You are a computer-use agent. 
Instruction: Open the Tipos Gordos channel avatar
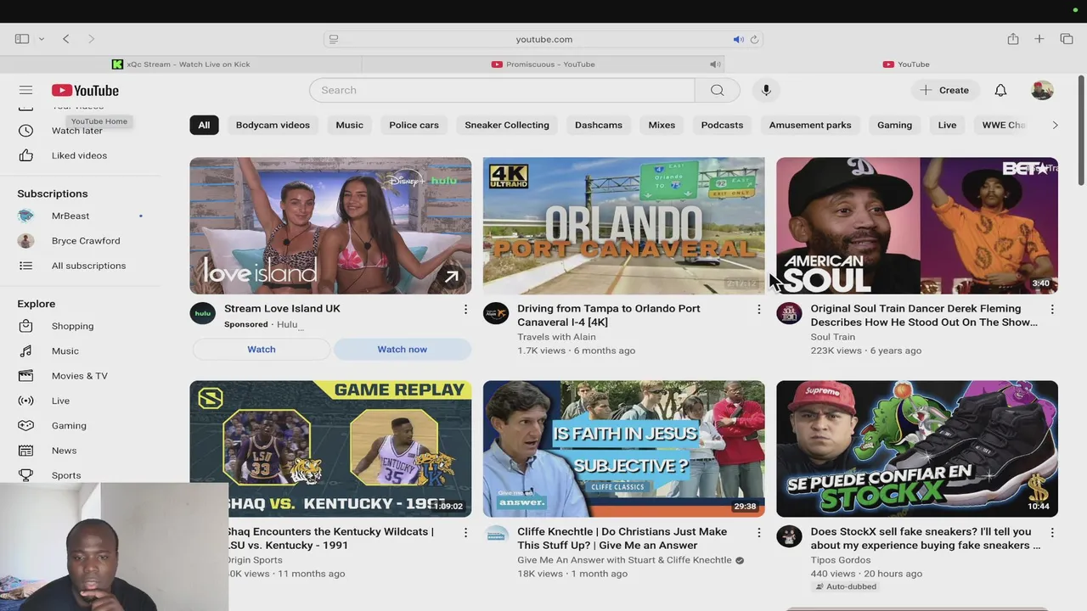[x=789, y=536]
